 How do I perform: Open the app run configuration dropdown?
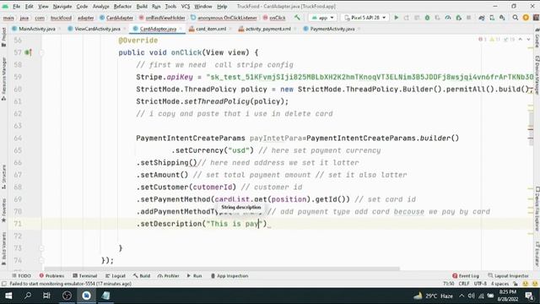pos(322,18)
